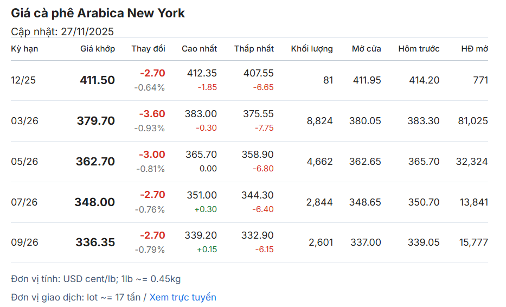Image resolution: width=506 pixels, height=307 pixels.
Task: Click the 'Hôm trước' column header
Action: pos(419,49)
